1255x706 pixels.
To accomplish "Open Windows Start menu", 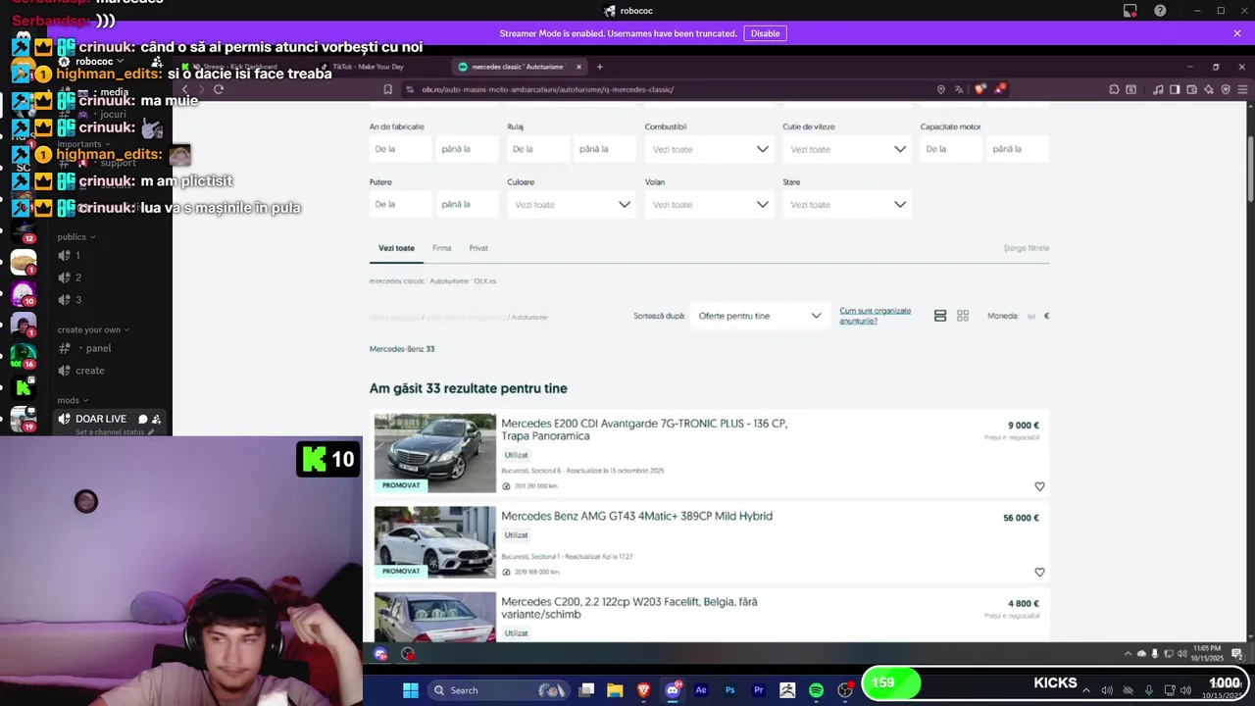I will (410, 690).
